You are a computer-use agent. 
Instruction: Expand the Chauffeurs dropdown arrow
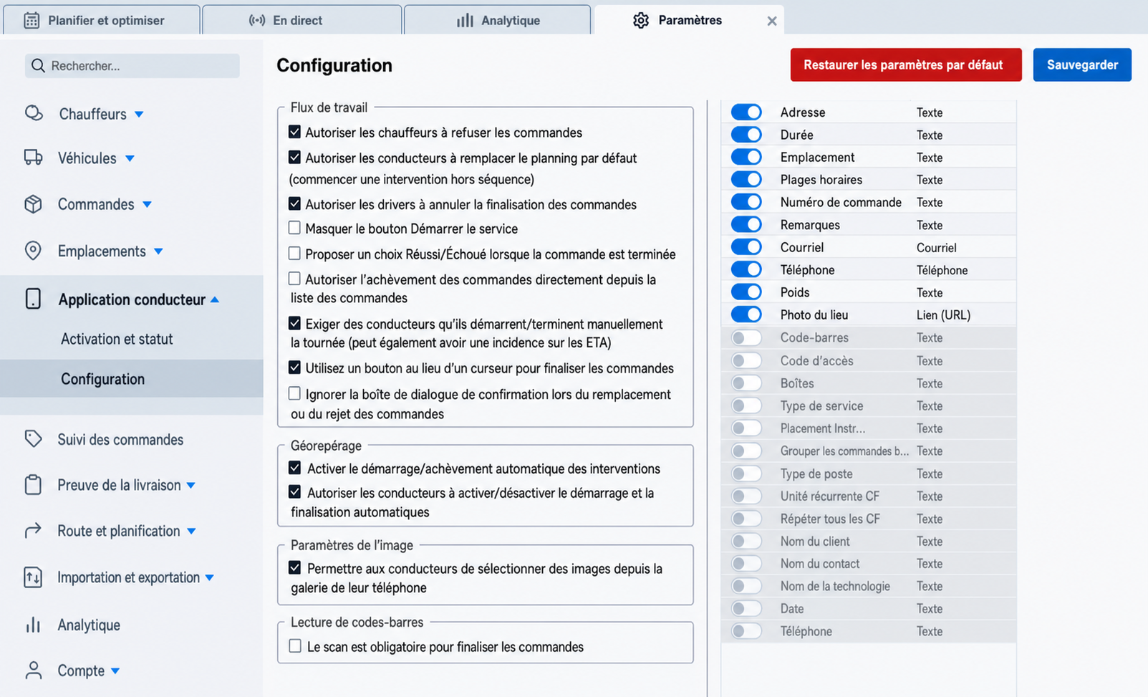point(139,114)
